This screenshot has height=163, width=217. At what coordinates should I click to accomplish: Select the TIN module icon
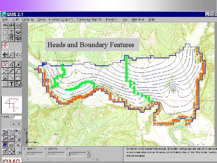tap(5, 26)
